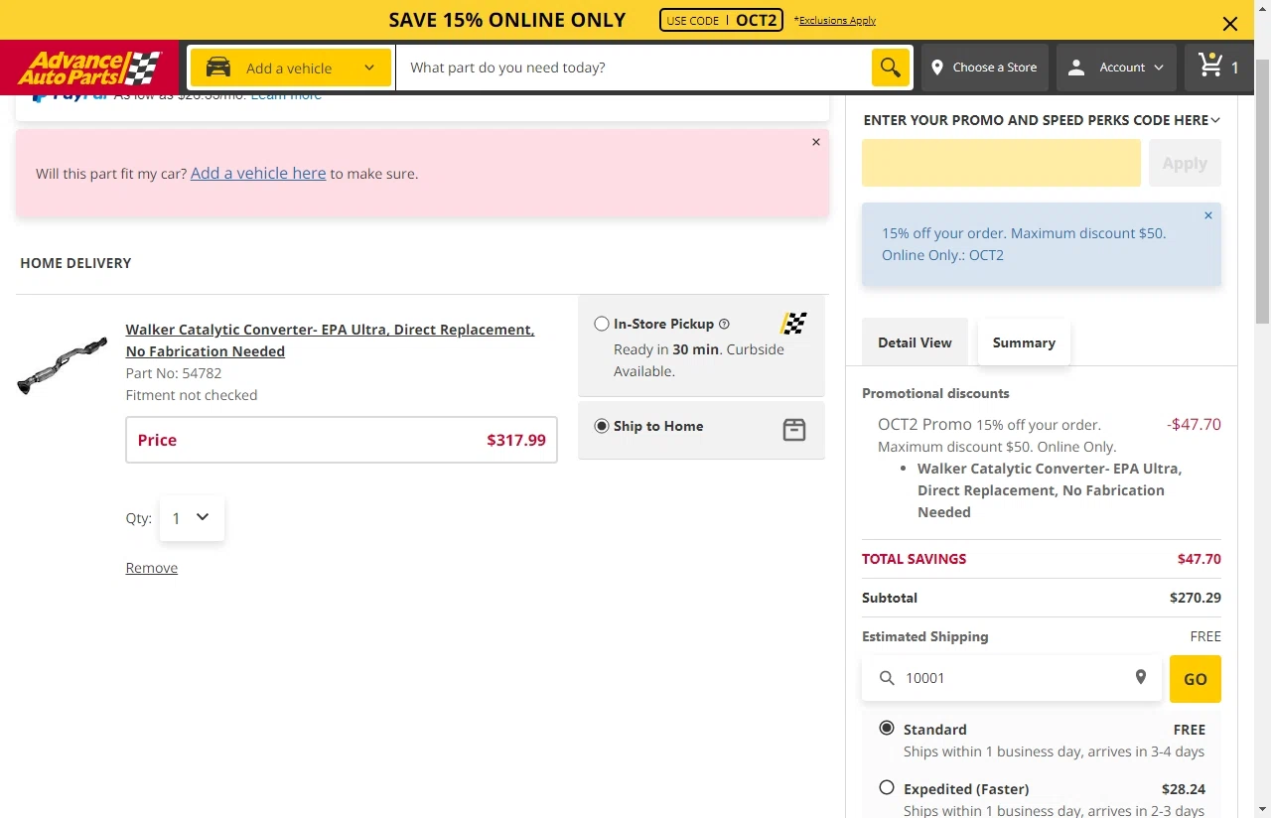Select Standard shipping radio option

[887, 728]
